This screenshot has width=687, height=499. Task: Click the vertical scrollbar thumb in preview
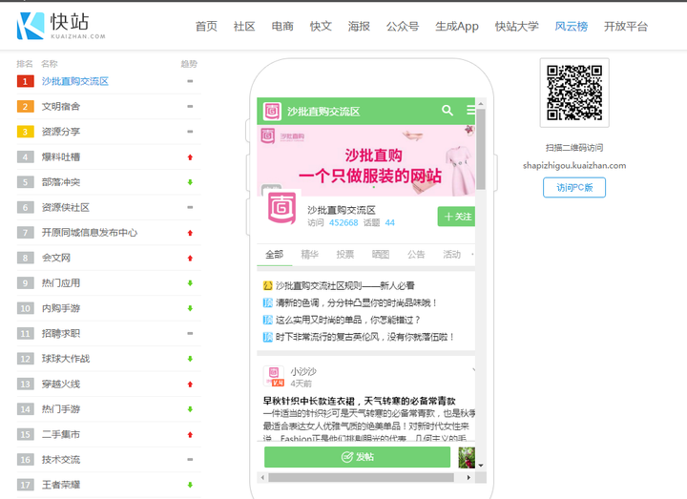click(481, 149)
